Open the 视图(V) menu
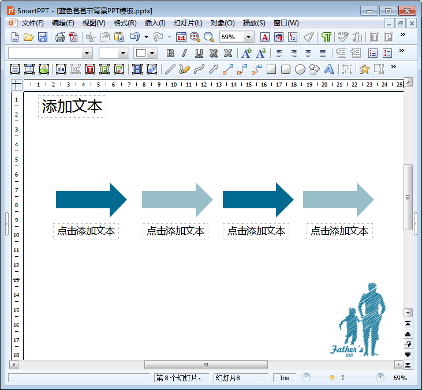The height and width of the screenshot is (390, 422). coord(94,23)
